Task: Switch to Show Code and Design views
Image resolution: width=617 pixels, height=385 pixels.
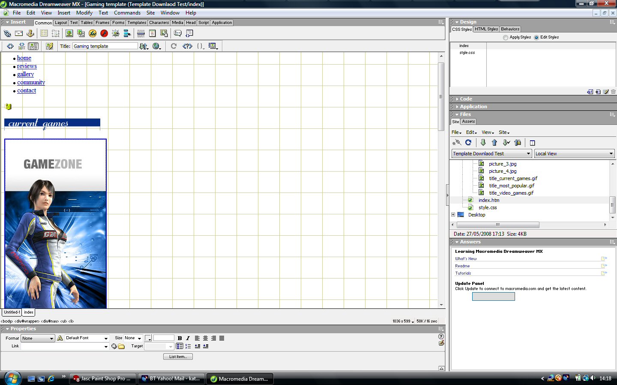Action: pos(21,46)
